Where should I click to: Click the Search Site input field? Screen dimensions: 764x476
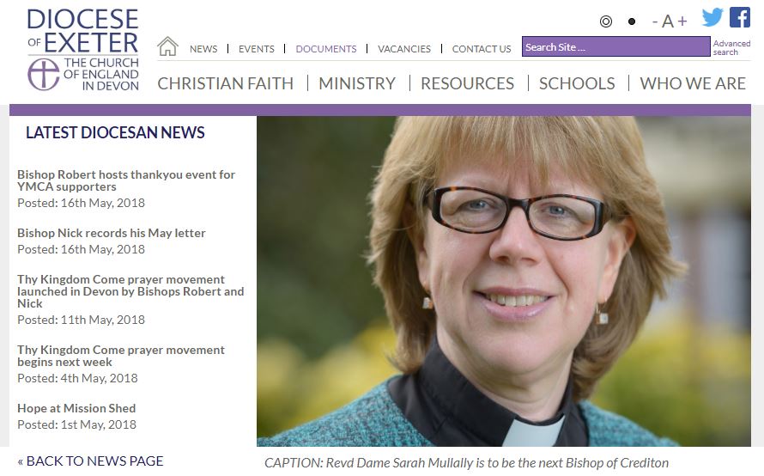[615, 46]
